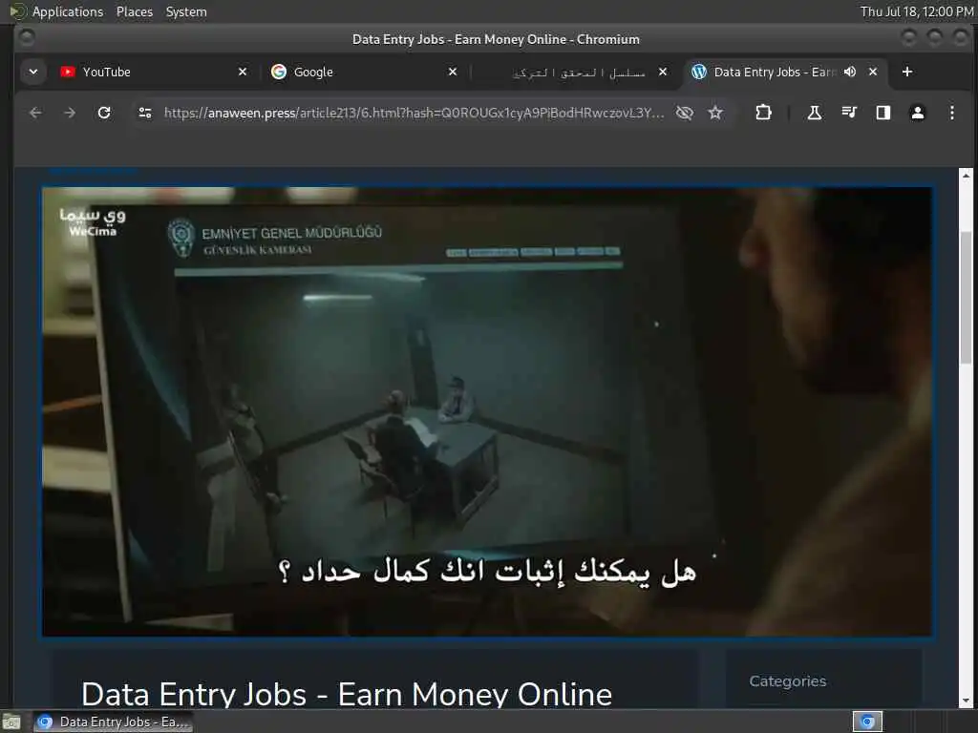The width and height of the screenshot is (978, 733).
Task: Open the tab search dropdown arrow
Action: [x=33, y=72]
